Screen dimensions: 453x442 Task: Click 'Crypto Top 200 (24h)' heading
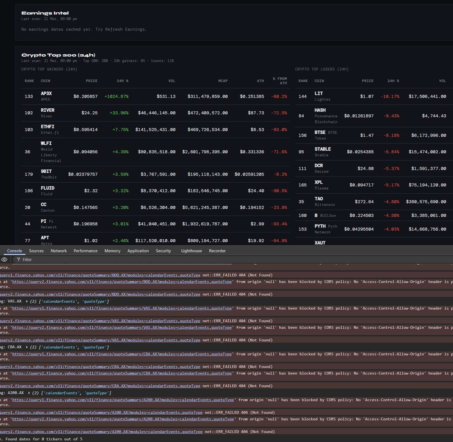tap(58, 55)
